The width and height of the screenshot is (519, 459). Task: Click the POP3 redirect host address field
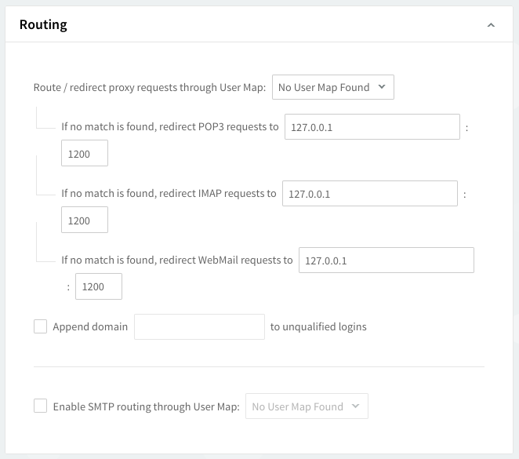click(x=372, y=126)
